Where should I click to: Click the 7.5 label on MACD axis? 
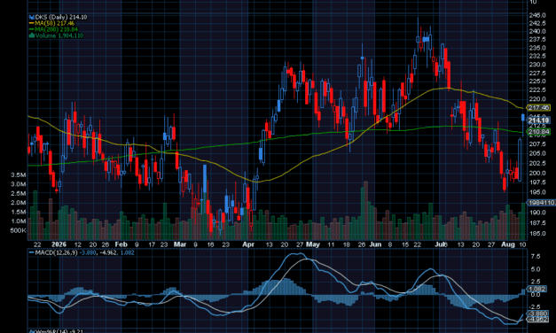tap(536, 257)
